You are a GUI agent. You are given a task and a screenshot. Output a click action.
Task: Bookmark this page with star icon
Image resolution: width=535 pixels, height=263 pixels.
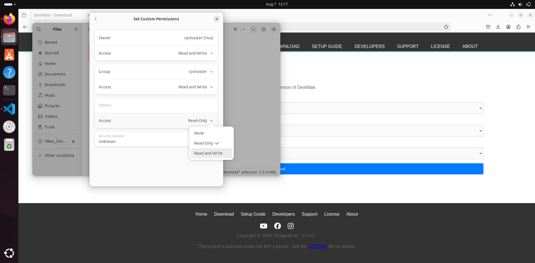click(x=446, y=27)
